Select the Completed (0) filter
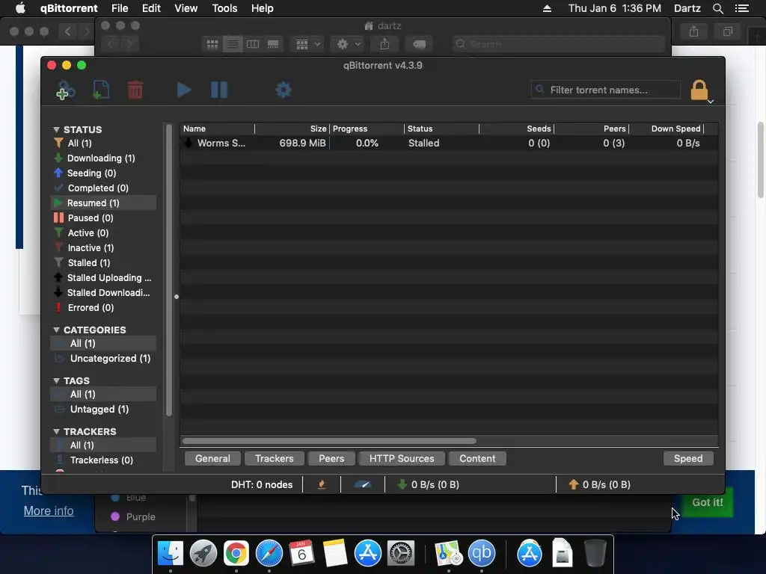This screenshot has height=574, width=766. (x=103, y=188)
